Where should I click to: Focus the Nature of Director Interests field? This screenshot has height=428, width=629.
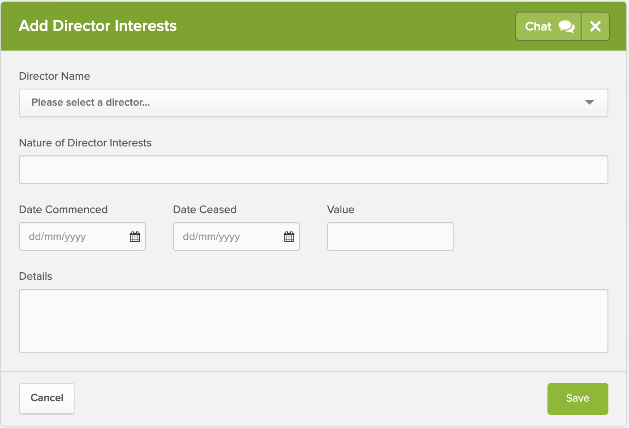tap(314, 170)
